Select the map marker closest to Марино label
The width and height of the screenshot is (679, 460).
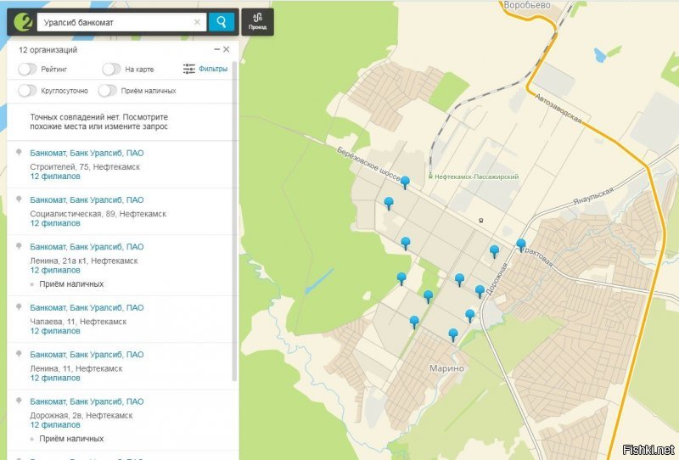coord(453,335)
